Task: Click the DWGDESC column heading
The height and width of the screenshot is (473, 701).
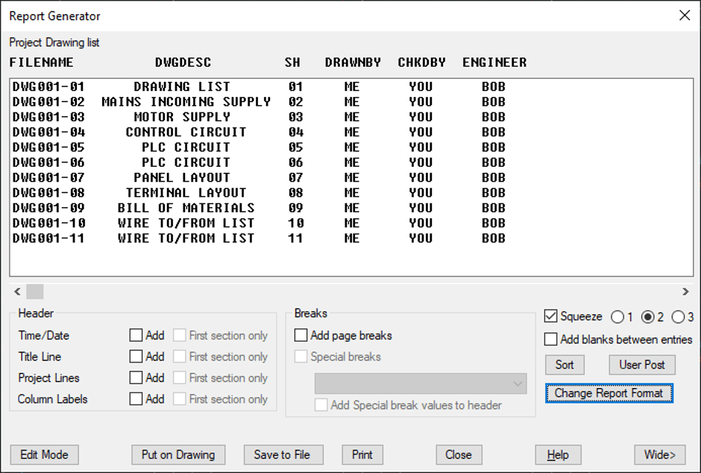Action: coord(183,63)
